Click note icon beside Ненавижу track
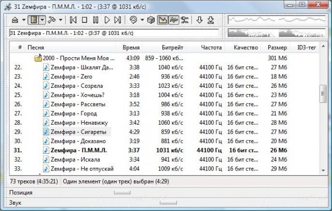This screenshot has width=332, height=211. click(46, 123)
